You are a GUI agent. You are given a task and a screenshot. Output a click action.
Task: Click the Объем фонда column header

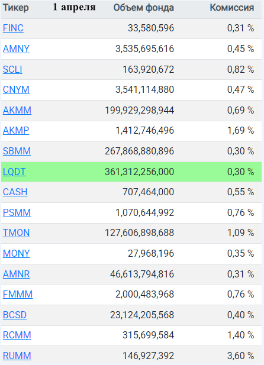[x=144, y=8]
